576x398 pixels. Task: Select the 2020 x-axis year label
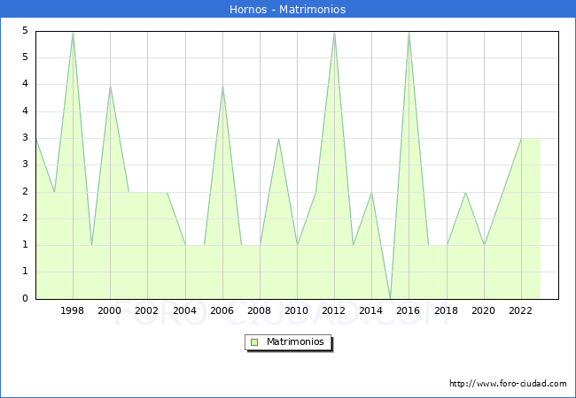[484, 311]
